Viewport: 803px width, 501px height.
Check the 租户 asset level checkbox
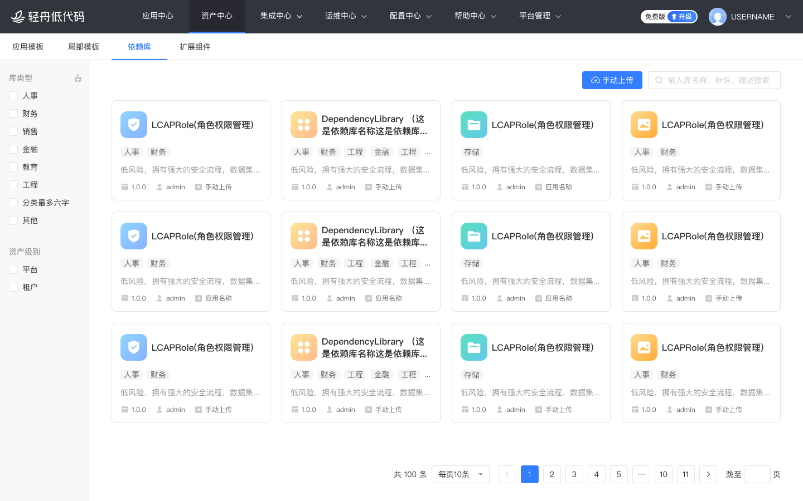13,287
